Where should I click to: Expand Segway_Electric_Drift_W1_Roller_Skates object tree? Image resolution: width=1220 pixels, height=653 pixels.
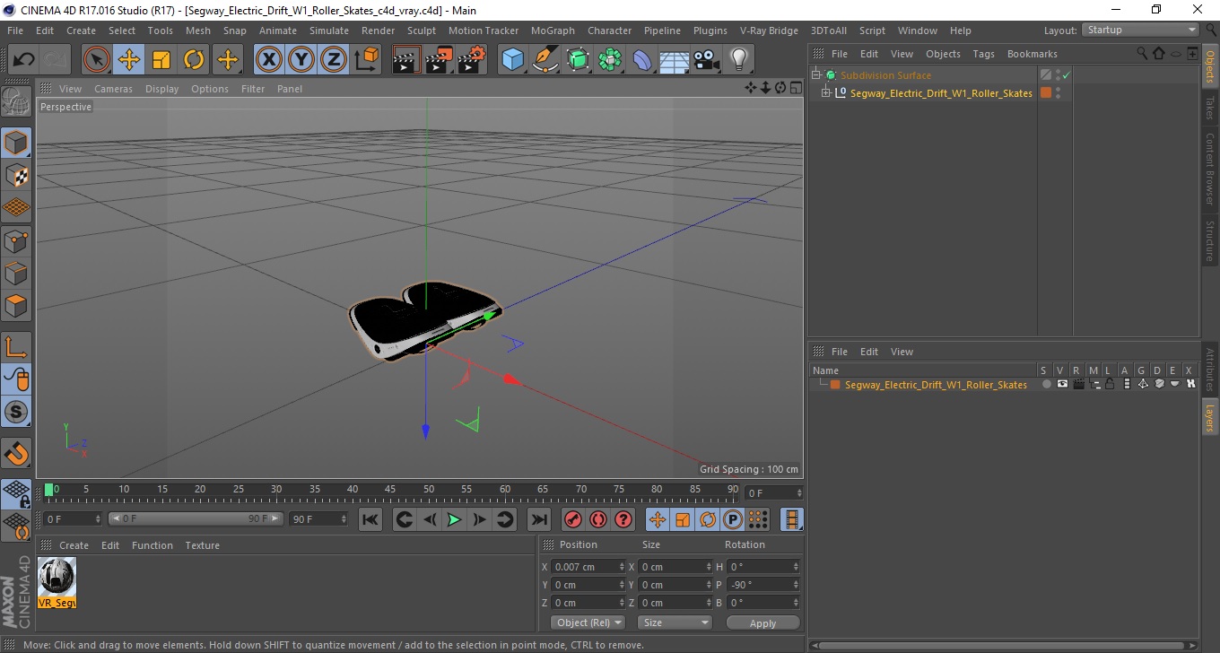826,92
